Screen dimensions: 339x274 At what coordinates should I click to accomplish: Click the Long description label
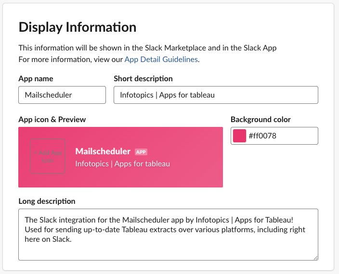[x=47, y=201]
